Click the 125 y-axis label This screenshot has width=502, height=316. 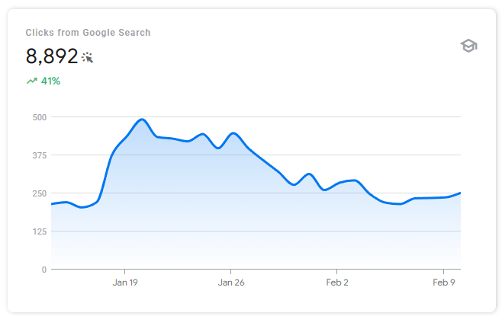coord(39,231)
